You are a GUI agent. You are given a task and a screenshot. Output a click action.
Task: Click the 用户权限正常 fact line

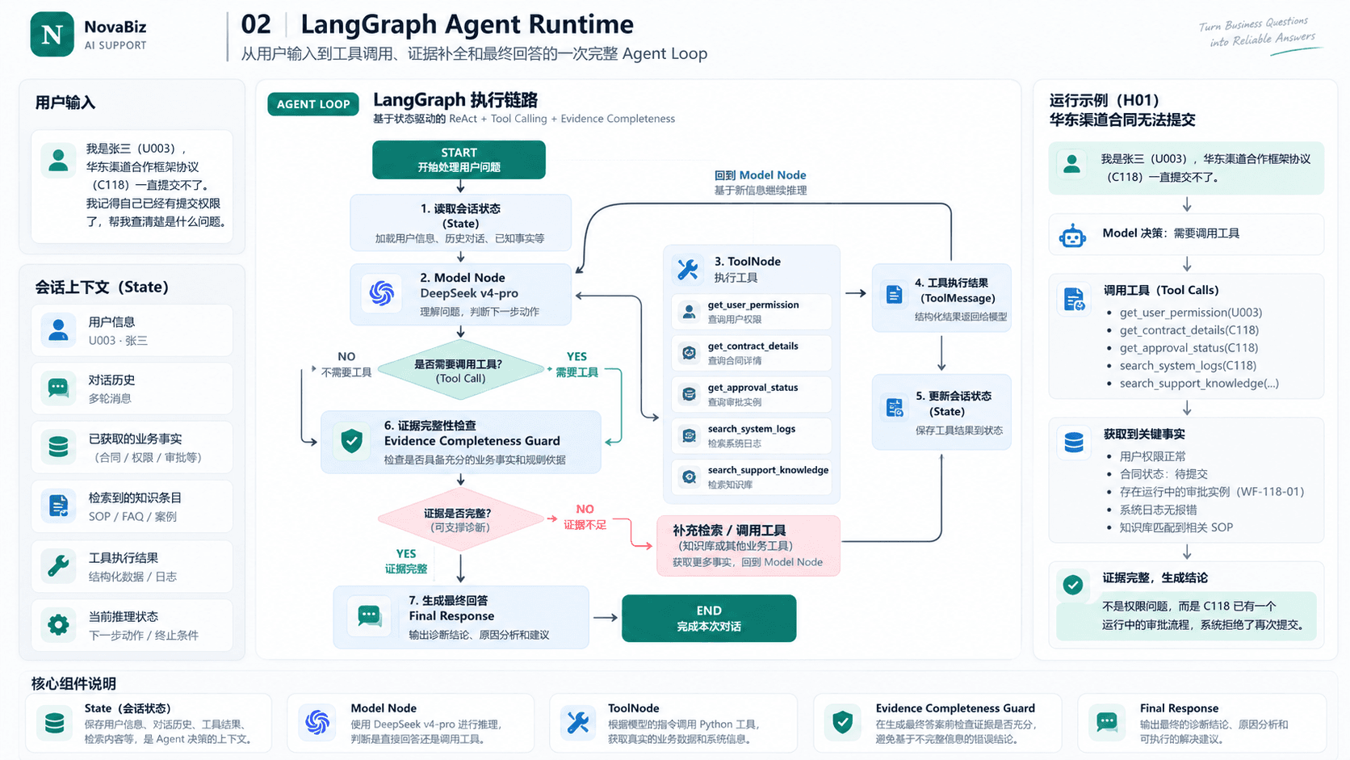point(1152,456)
